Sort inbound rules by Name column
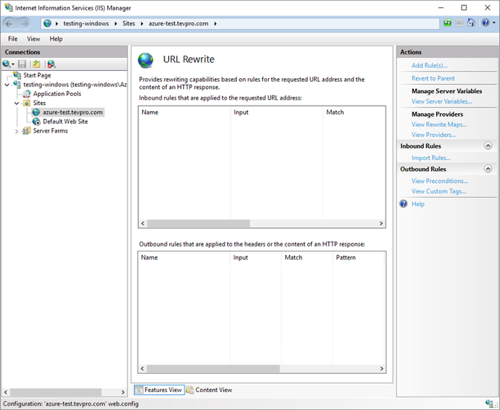 (x=185, y=112)
